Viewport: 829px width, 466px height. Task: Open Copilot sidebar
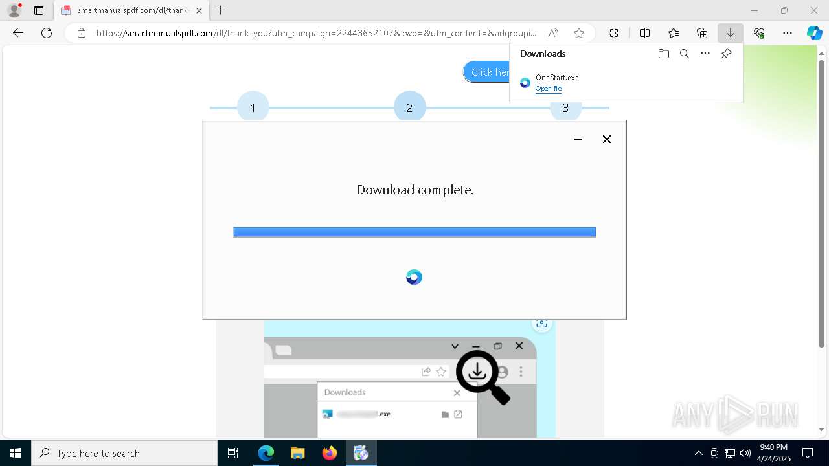pos(814,33)
